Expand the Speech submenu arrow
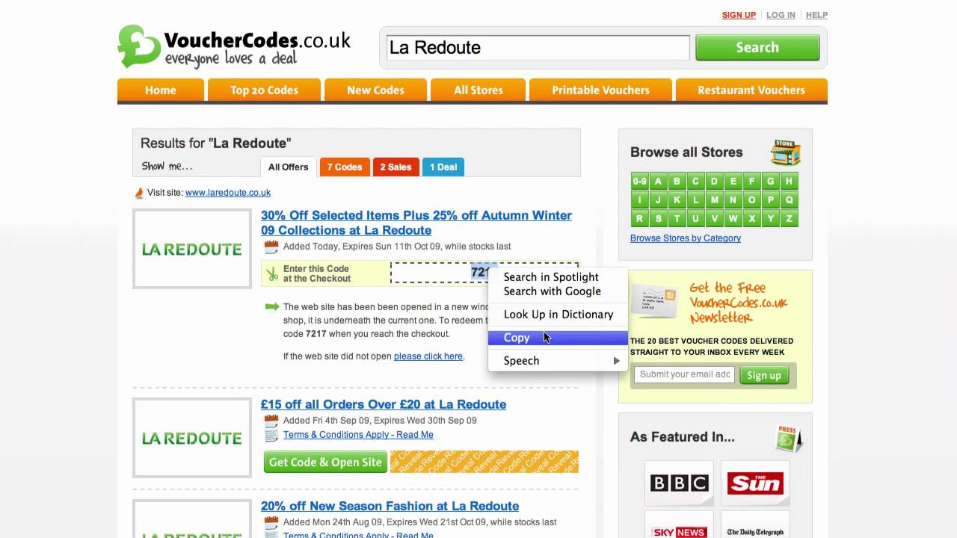Viewport: 957px width, 538px height. (616, 361)
